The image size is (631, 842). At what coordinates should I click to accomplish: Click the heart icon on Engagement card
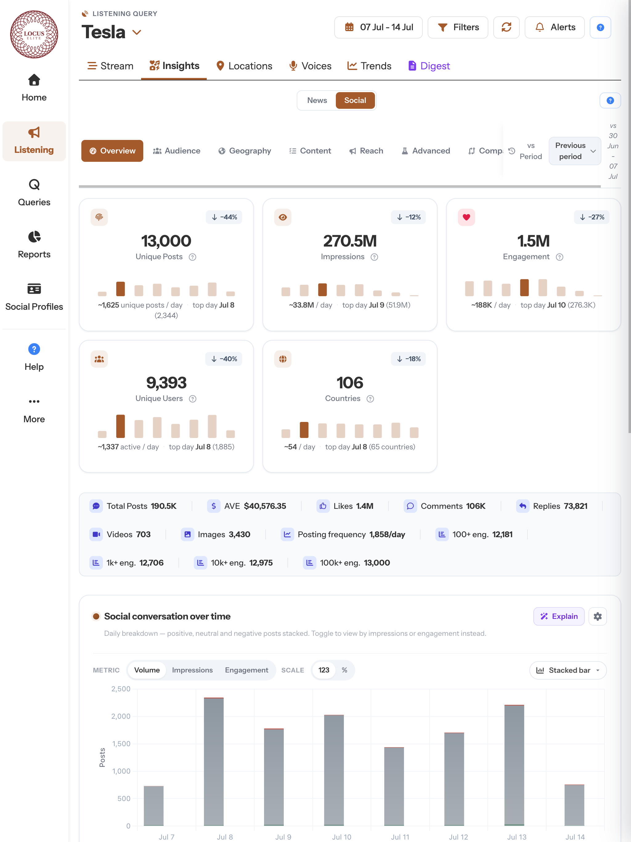(466, 217)
